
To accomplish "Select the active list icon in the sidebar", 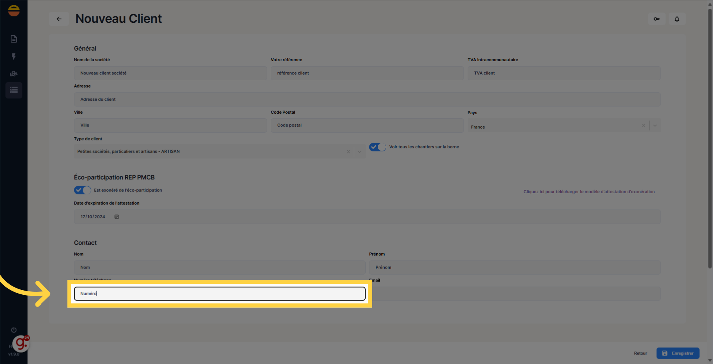I will point(14,90).
